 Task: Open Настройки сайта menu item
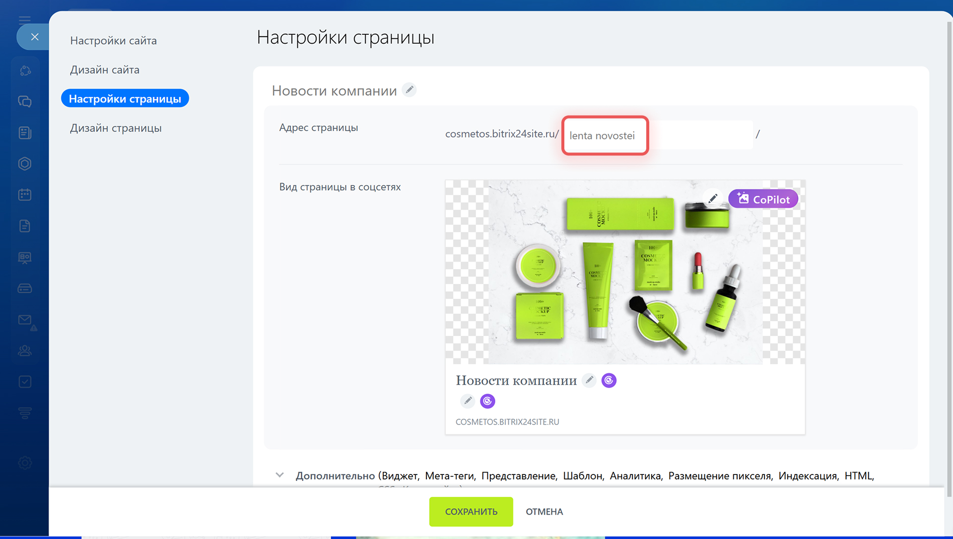113,41
